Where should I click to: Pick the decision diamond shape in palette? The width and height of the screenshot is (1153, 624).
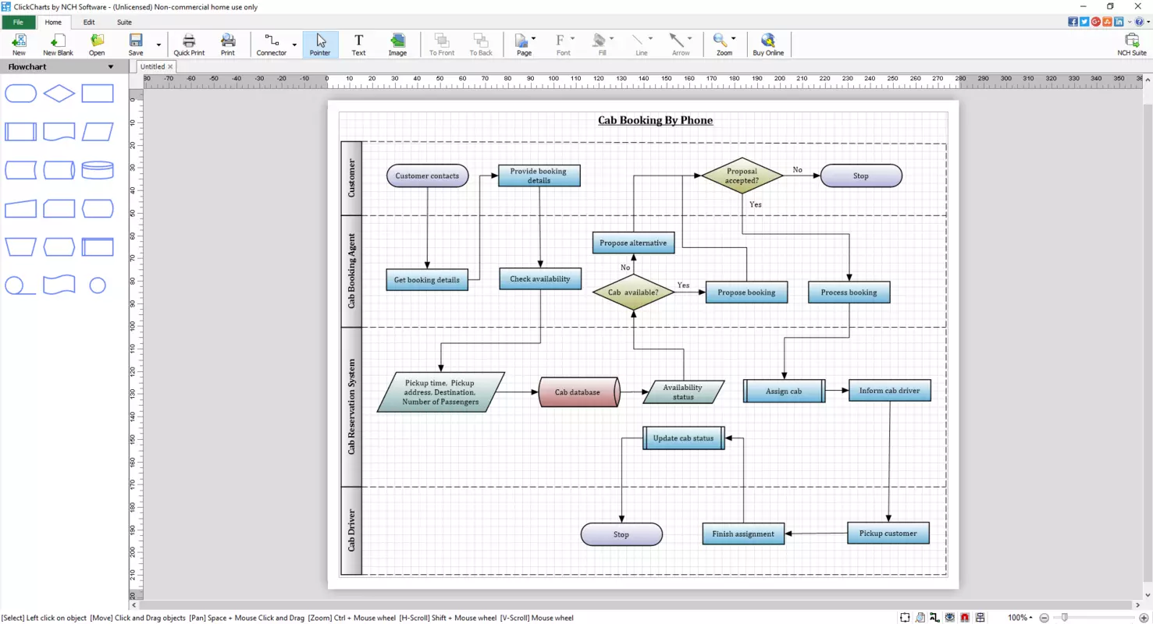tap(59, 94)
